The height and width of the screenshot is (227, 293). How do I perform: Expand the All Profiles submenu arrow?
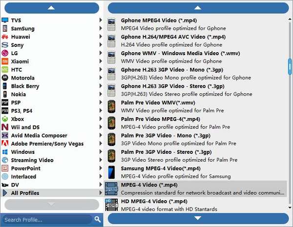101,193
